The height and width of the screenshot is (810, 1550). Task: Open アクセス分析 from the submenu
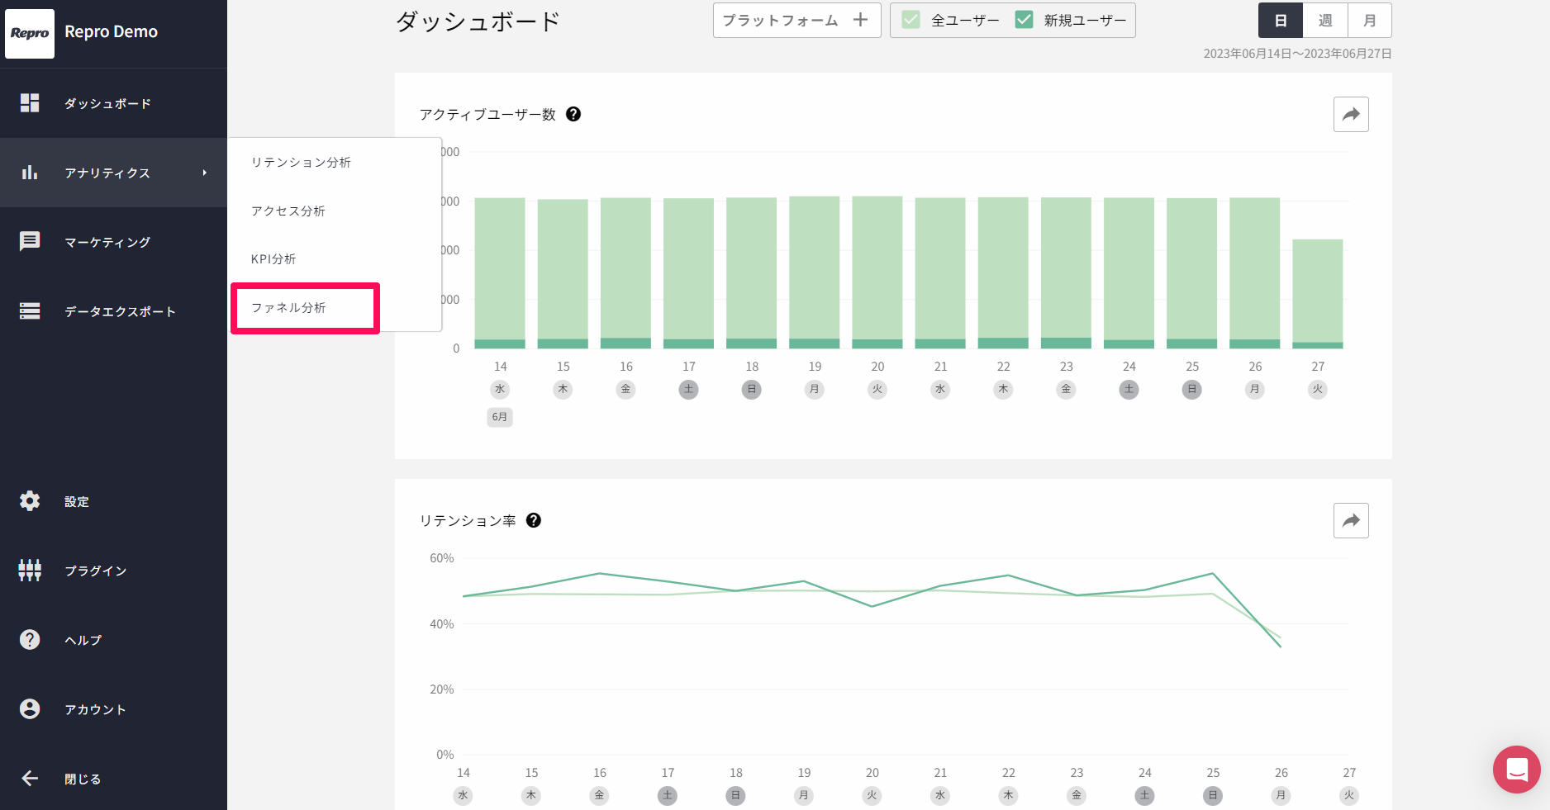288,211
